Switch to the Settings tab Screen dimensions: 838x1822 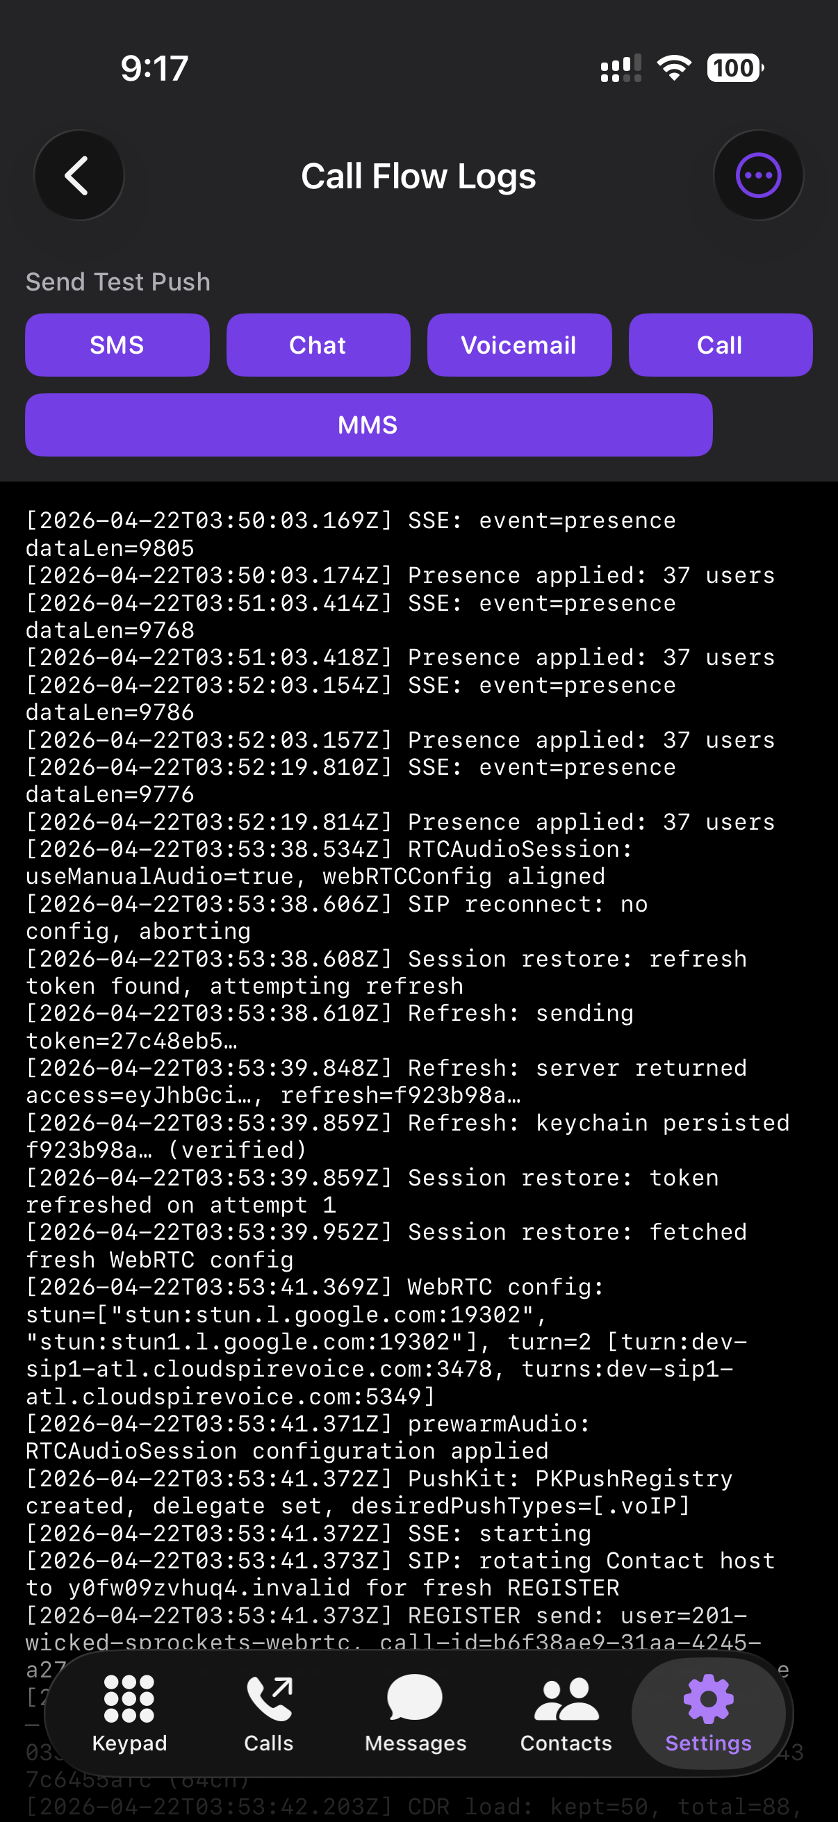pyautogui.click(x=708, y=1743)
